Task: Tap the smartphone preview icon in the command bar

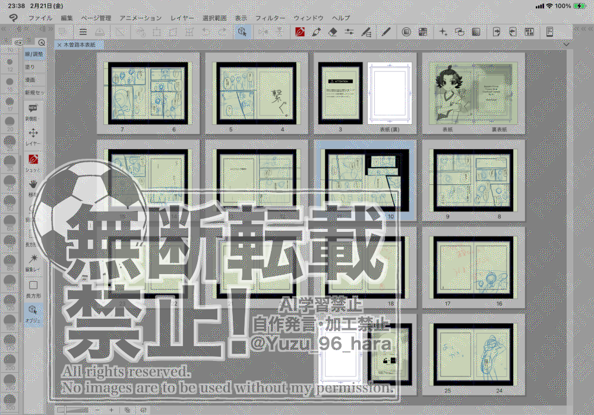Action: pyautogui.click(x=550, y=32)
